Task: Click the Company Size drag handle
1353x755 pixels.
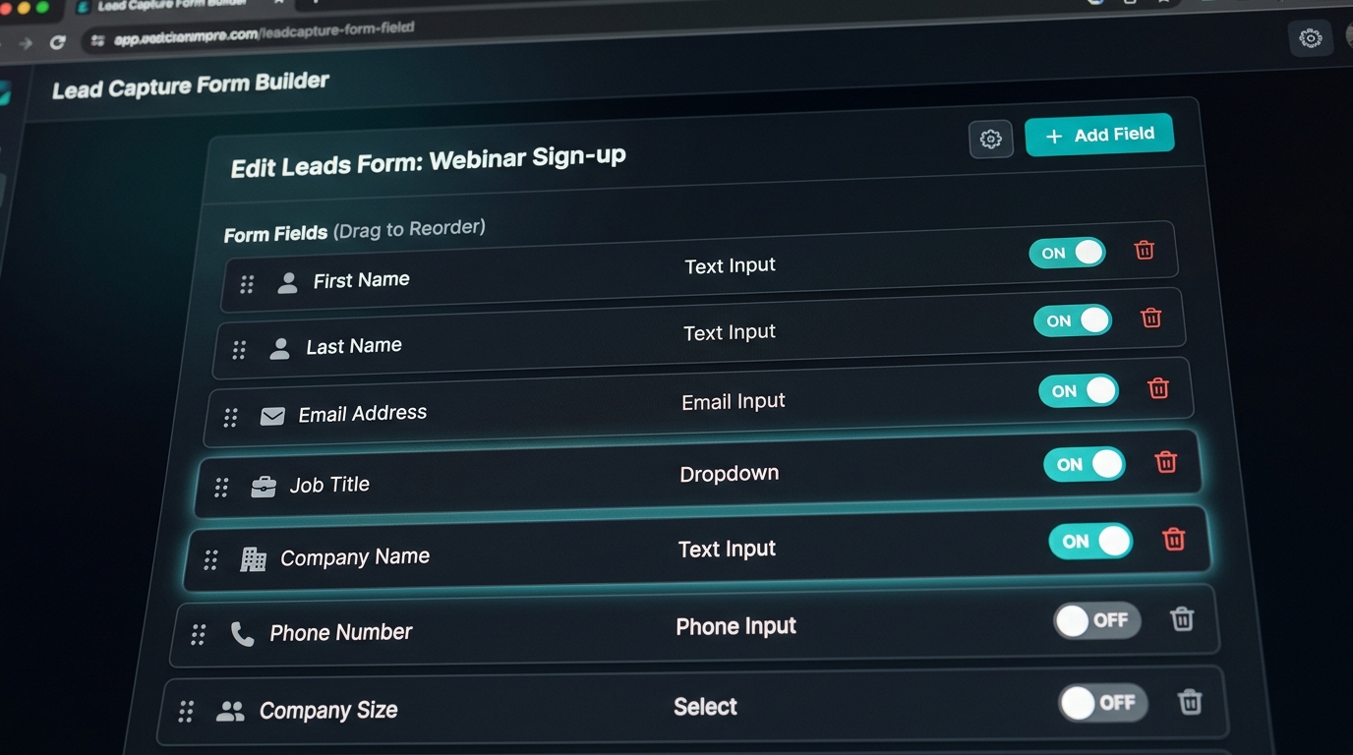Action: point(186,712)
